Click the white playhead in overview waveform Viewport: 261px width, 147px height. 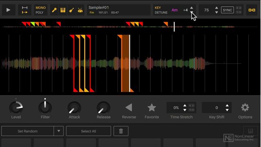pos(174,27)
